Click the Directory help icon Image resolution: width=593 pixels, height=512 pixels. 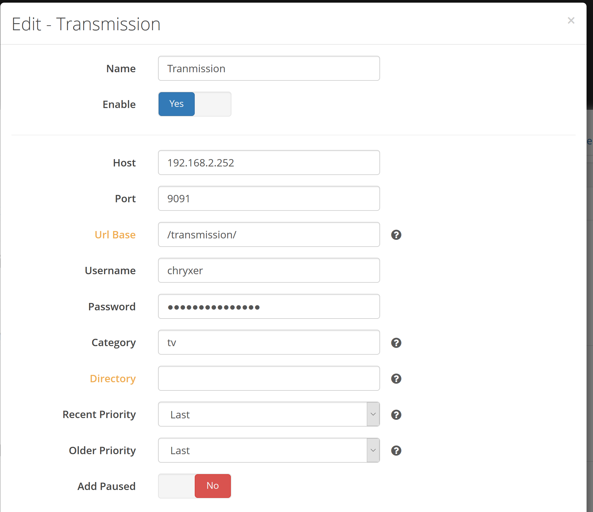point(396,379)
